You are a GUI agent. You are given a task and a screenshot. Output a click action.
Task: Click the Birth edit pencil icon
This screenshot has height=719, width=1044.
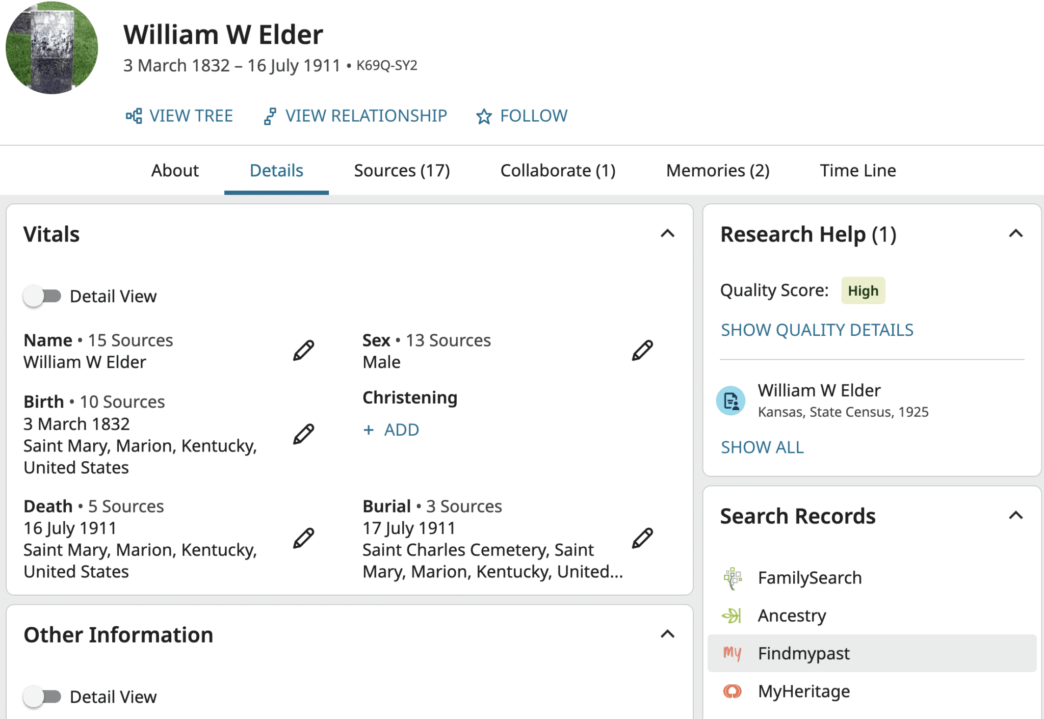coord(304,434)
